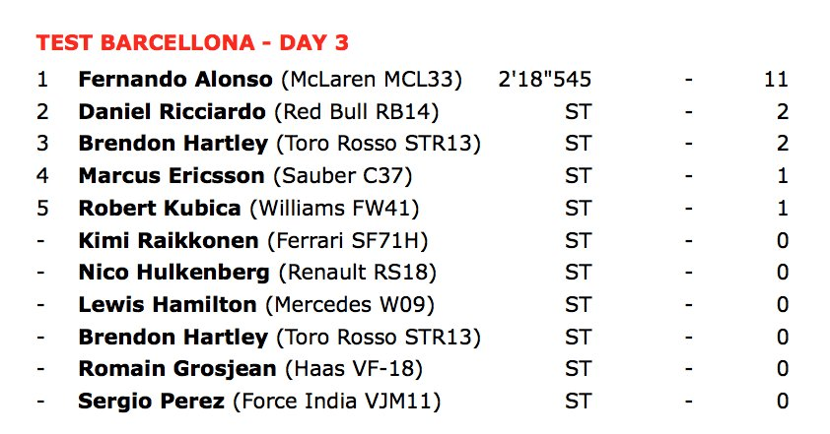Select Romain Grosjean driver name
830x434 pixels.
click(177, 368)
